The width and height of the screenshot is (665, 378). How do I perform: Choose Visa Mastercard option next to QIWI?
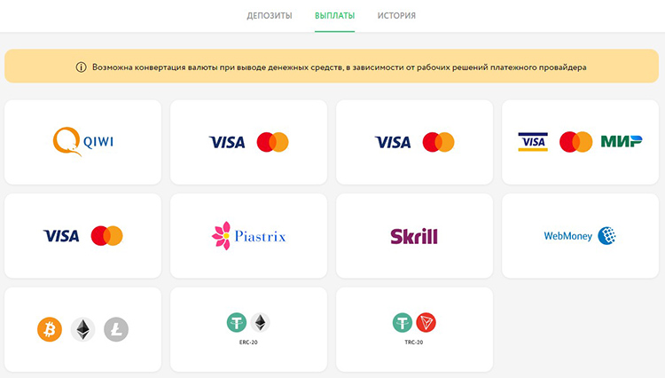click(x=248, y=142)
